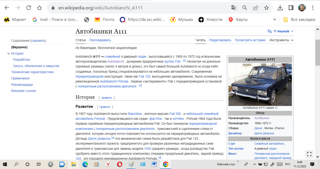Open the Все закладки folder
The width and height of the screenshot is (320, 169).
pyautogui.click(x=299, y=19)
